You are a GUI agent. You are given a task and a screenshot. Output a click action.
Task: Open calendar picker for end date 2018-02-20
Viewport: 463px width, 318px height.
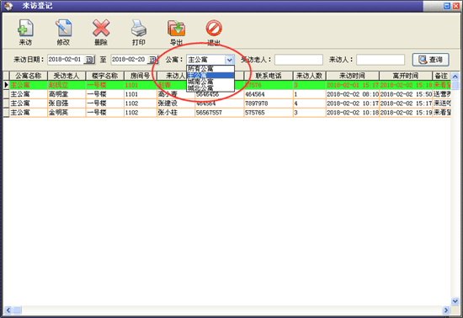click(152, 60)
